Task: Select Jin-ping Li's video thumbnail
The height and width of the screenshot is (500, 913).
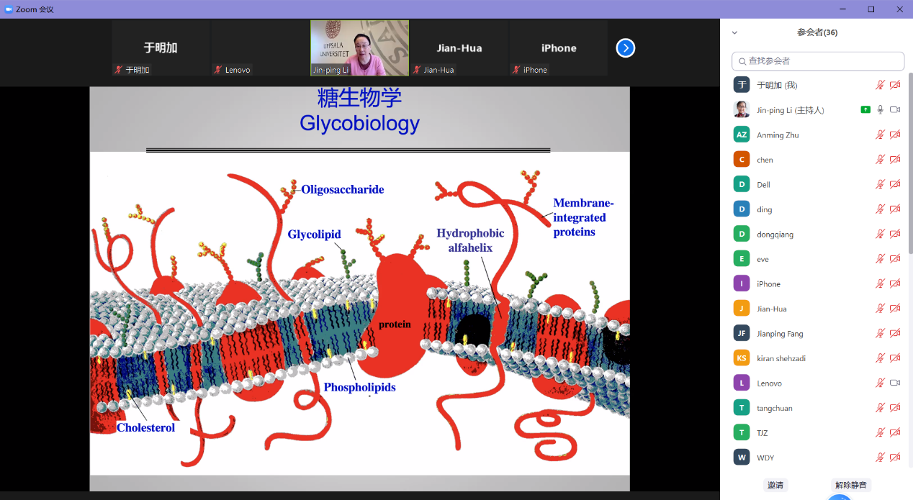Action: point(359,47)
